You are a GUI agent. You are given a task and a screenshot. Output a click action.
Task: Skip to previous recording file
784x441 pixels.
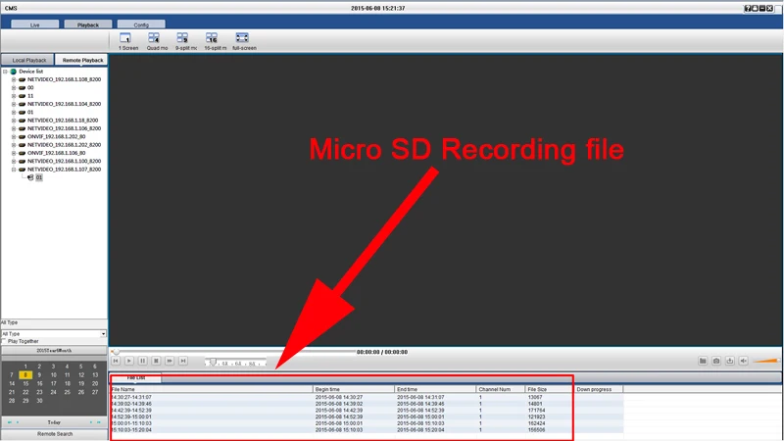pyautogui.click(x=116, y=361)
